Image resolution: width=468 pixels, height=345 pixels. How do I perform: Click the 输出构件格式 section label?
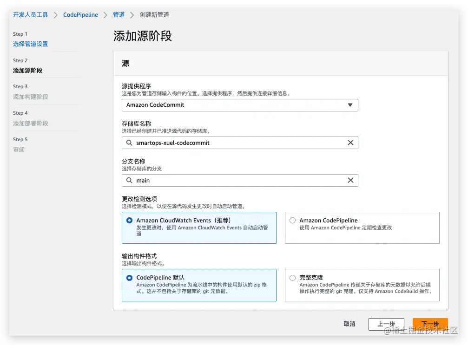click(x=139, y=256)
